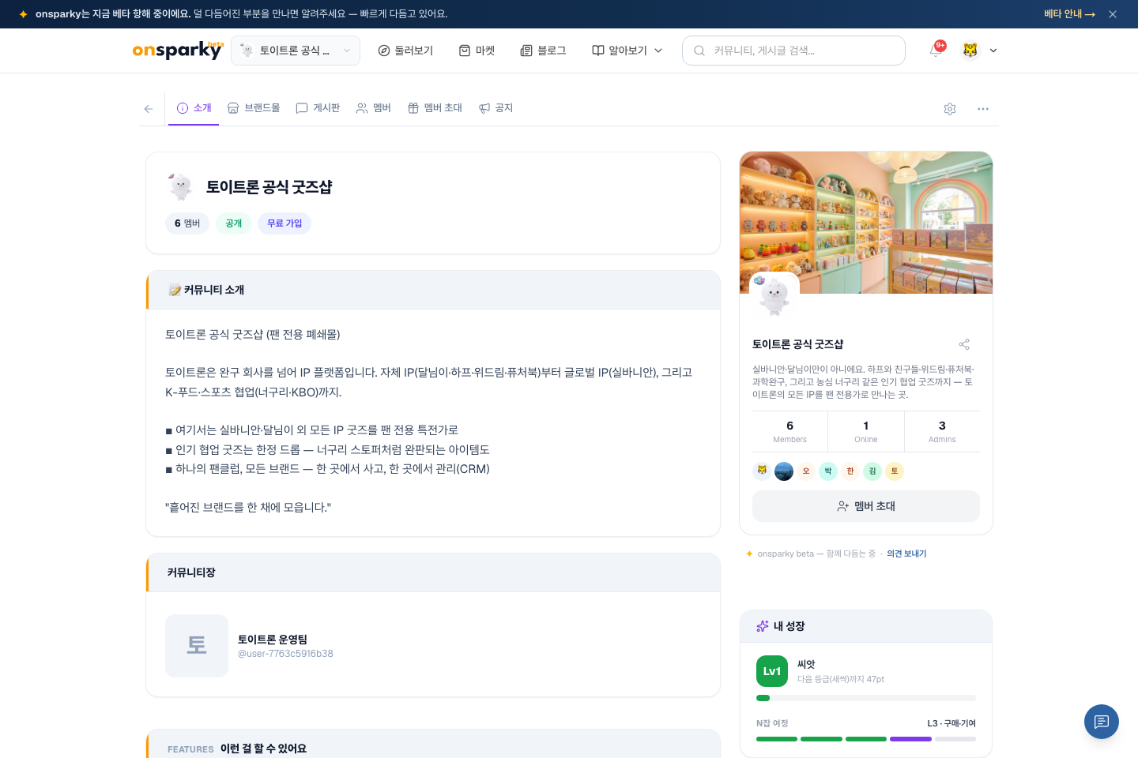Open 마켓 in top navigation

tap(477, 51)
